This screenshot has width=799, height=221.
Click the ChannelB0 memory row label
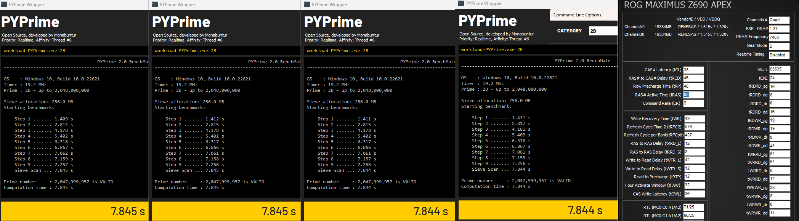(634, 34)
